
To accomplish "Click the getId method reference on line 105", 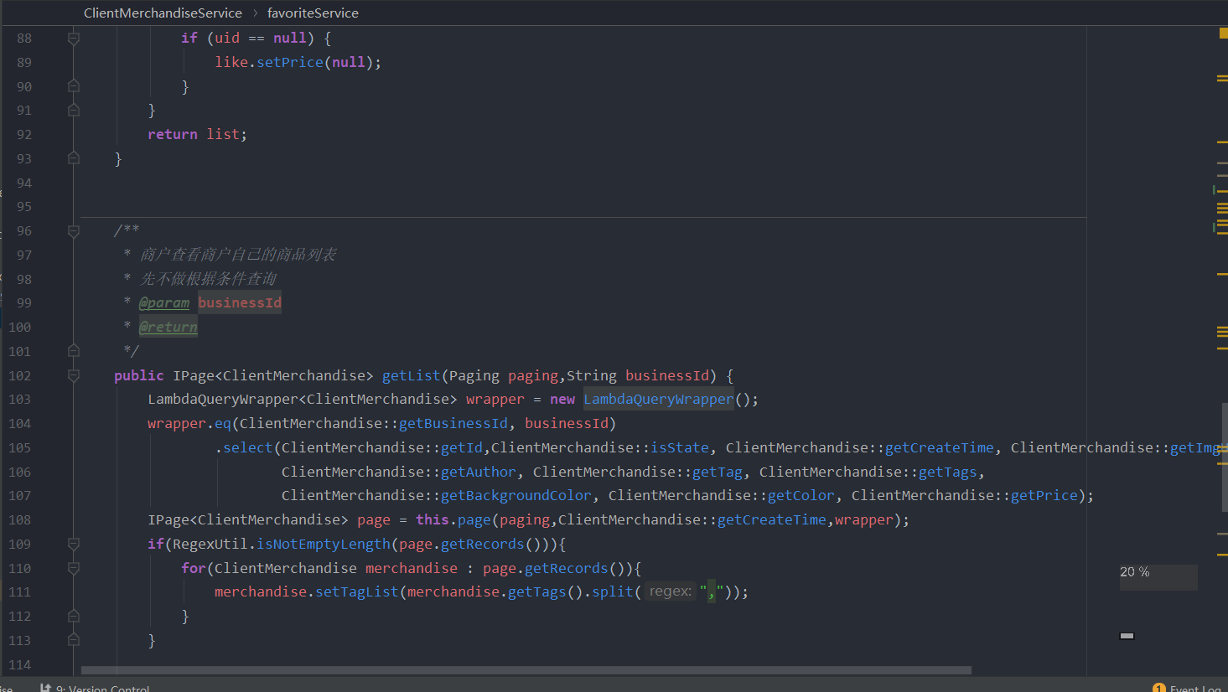I will pos(462,447).
